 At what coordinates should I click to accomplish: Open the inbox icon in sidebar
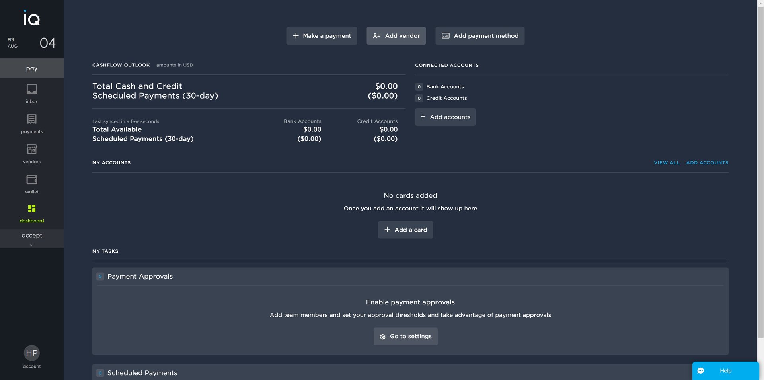tap(32, 89)
